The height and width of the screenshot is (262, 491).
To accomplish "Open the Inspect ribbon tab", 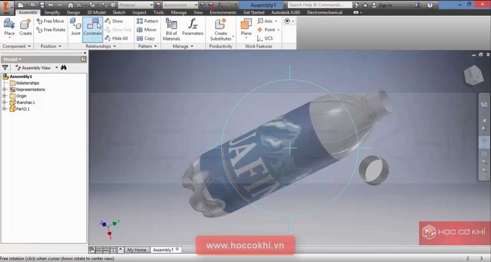I will 139,12.
